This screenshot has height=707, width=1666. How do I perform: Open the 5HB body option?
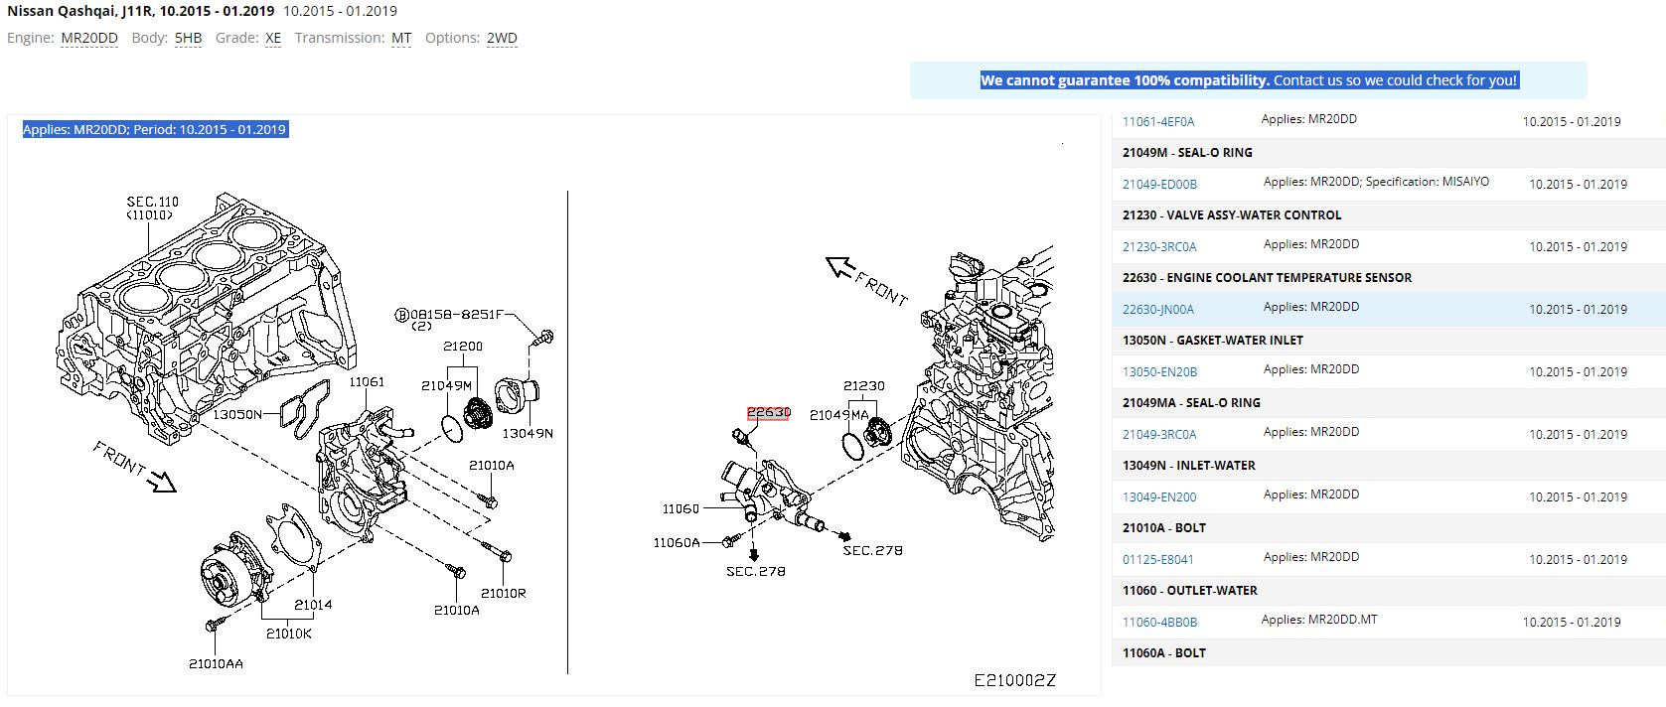[x=188, y=38]
